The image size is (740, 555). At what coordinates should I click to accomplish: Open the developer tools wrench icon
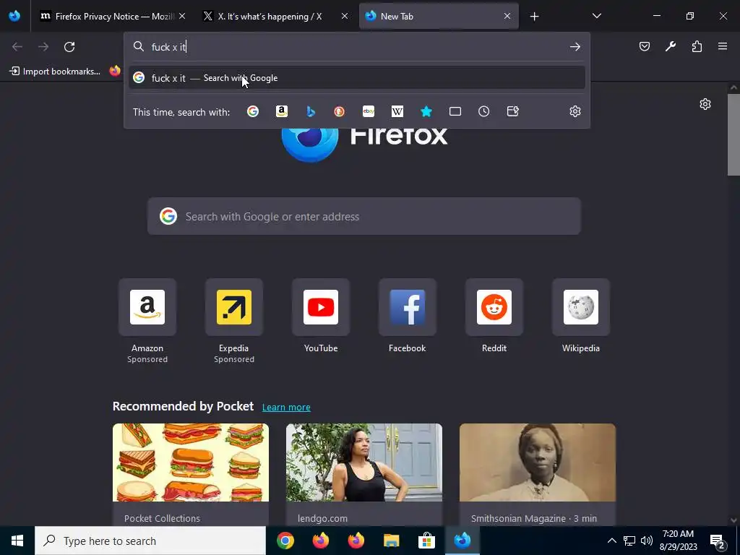pyautogui.click(x=671, y=46)
